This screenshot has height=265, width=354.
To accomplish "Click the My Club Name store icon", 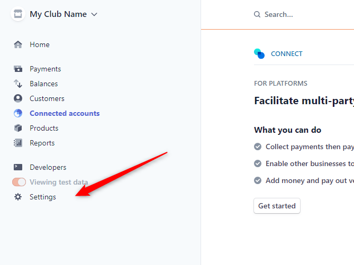I will pos(18,14).
